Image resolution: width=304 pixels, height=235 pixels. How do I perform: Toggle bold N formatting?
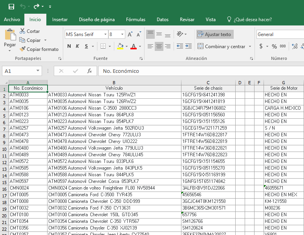click(69, 46)
